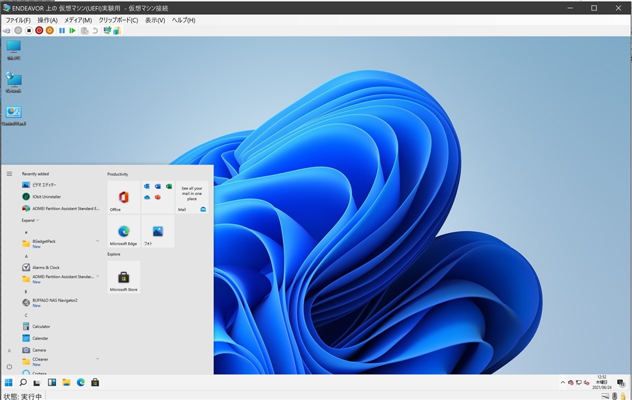Click the green Reset/Resume play icon
The image size is (632, 400).
click(72, 30)
